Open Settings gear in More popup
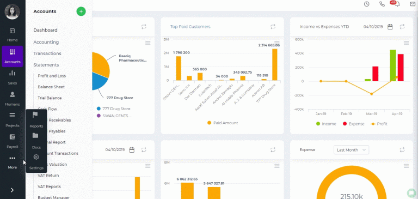The height and width of the screenshot is (199, 418). (36, 157)
